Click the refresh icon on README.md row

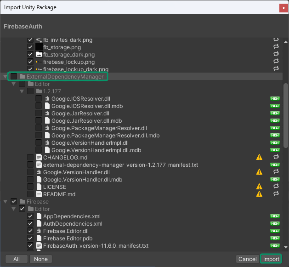coord(276,194)
